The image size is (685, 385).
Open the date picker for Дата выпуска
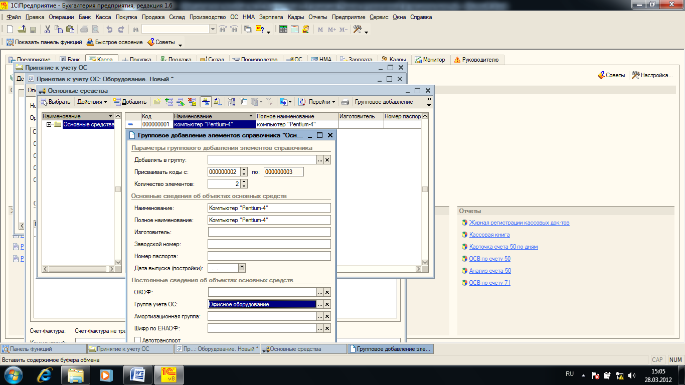(x=242, y=268)
